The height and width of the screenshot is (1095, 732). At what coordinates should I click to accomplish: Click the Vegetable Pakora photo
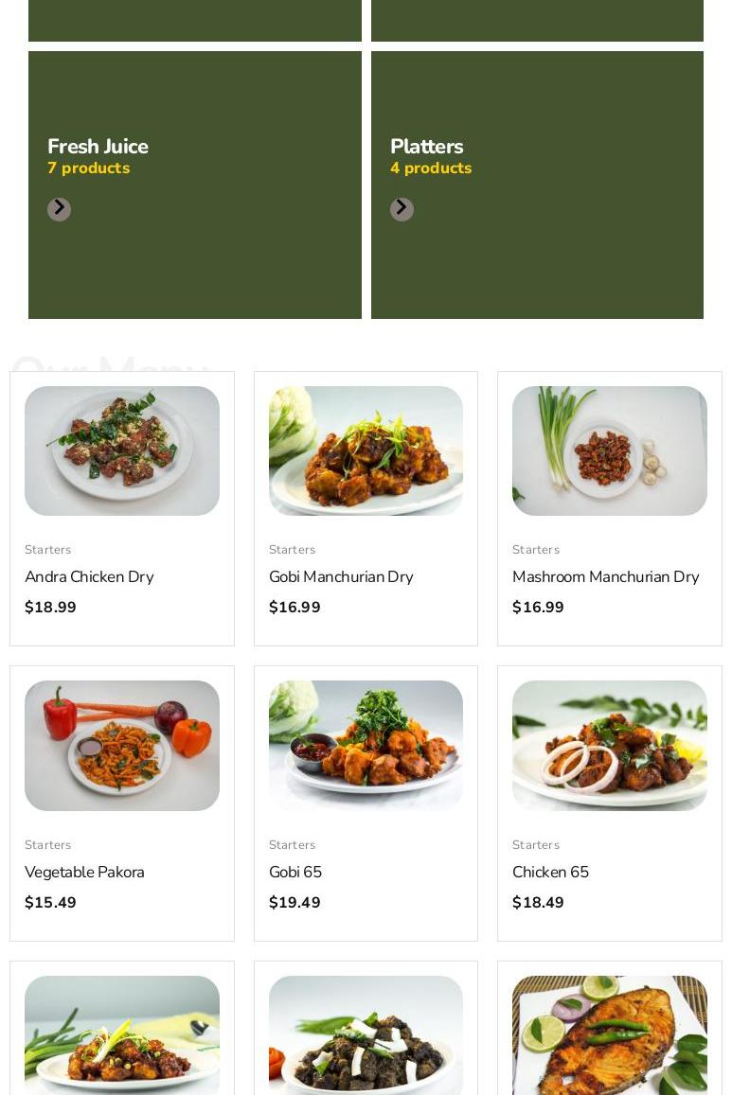point(122,746)
